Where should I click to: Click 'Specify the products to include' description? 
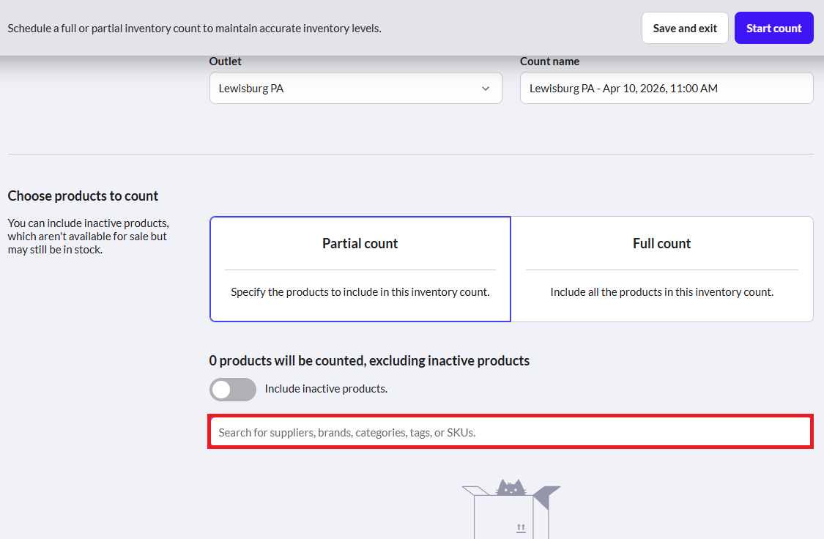point(360,292)
